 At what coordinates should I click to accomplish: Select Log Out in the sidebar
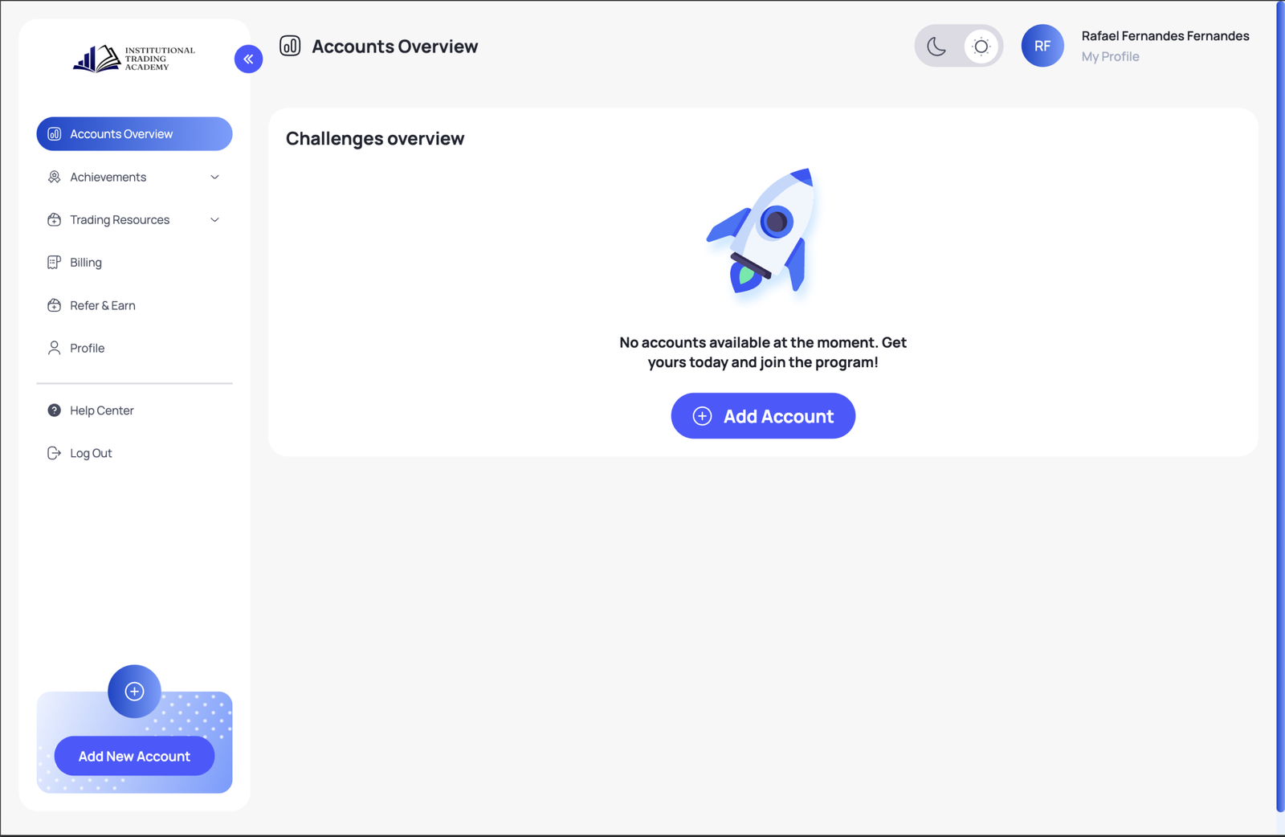pos(91,454)
